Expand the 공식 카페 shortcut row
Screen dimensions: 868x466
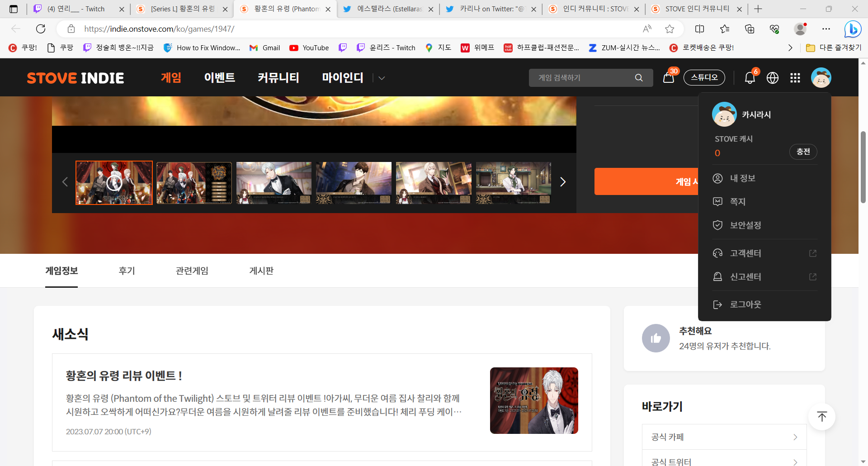click(x=724, y=437)
